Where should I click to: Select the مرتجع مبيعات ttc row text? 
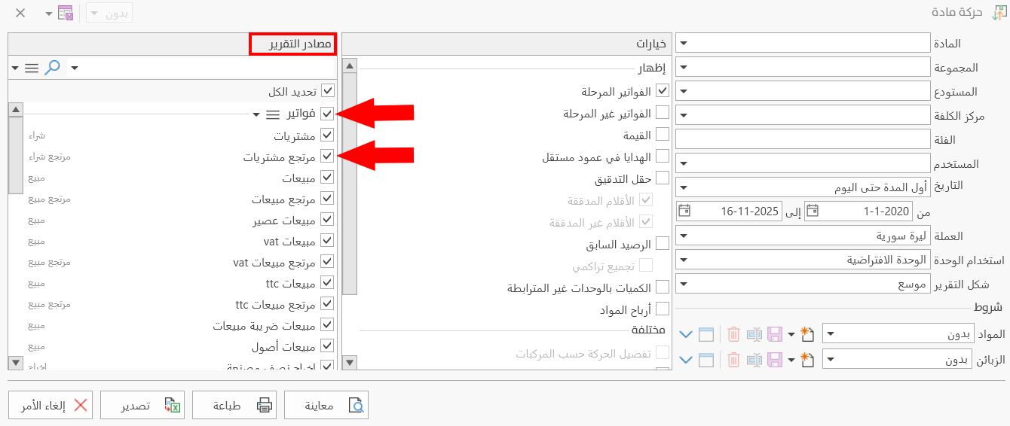tap(275, 304)
